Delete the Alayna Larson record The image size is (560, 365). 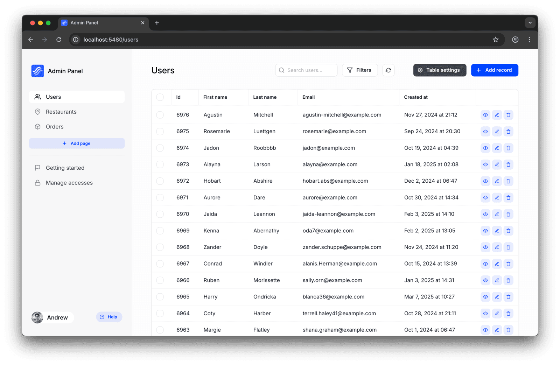508,164
